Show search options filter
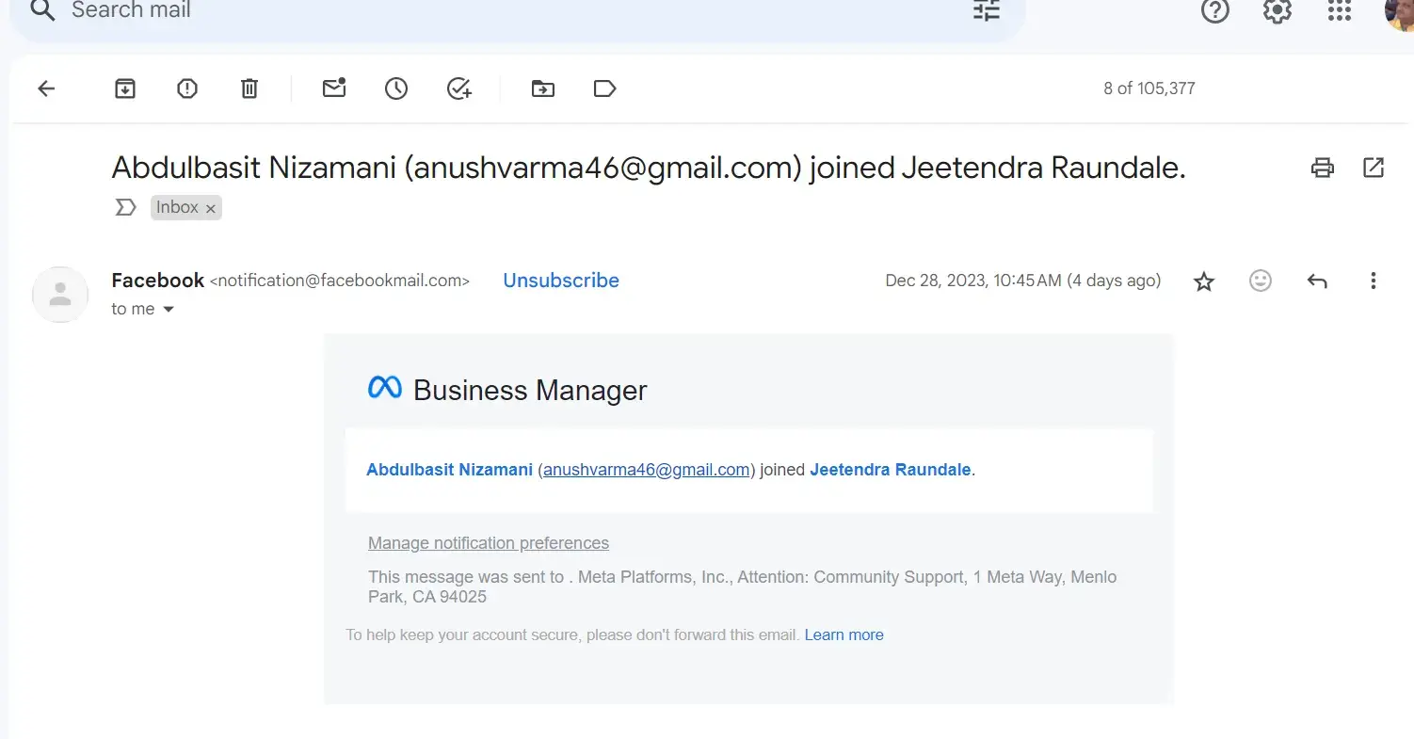 987,10
